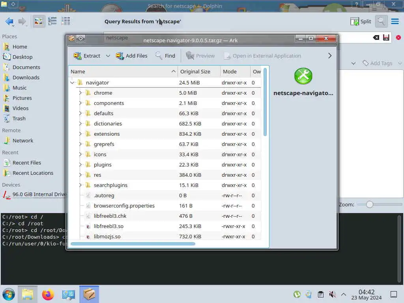Open clipboard tray icon
Image resolution: width=404 pixels, height=303 pixels.
click(x=320, y=294)
